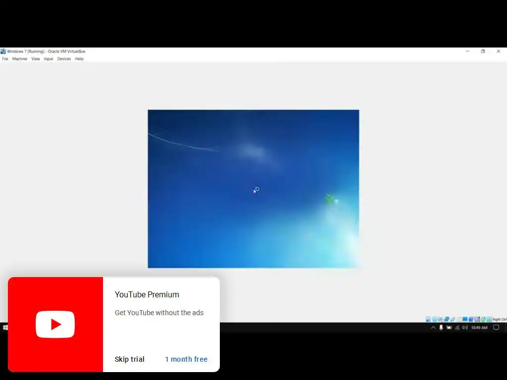This screenshot has width=507, height=380.
Task: Click the Right Ctrl host key label
Action: point(500,319)
